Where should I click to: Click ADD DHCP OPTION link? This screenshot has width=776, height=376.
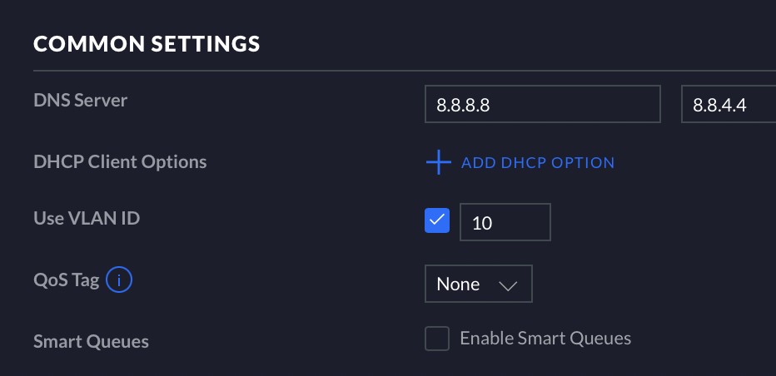(538, 163)
